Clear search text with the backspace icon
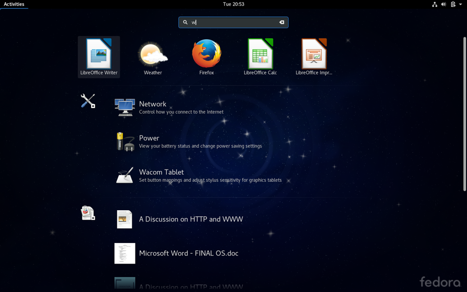The width and height of the screenshot is (467, 292). (282, 22)
